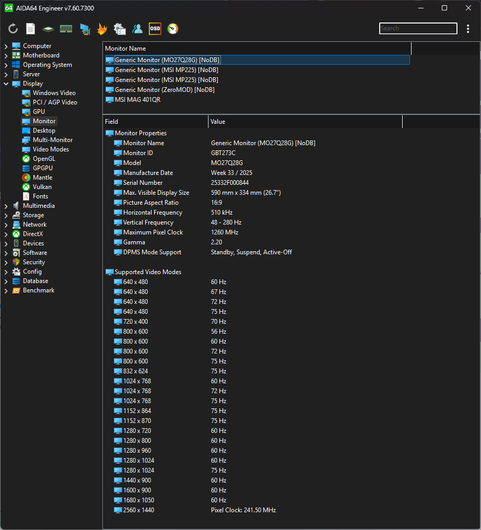Expand the Storage tree node
The image size is (481, 530).
[6, 215]
